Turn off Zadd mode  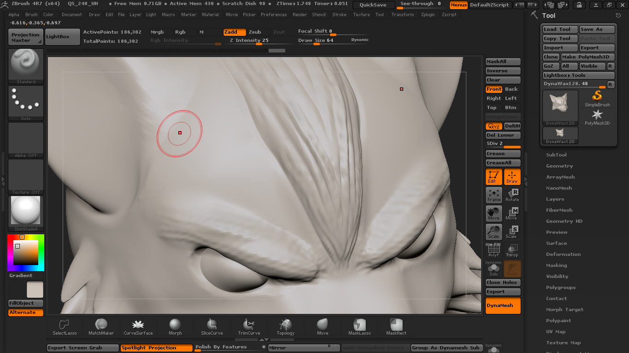[234, 32]
